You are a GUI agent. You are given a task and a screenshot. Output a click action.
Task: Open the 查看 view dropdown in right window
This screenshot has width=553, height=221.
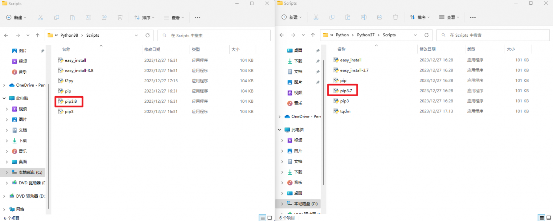pos(449,17)
